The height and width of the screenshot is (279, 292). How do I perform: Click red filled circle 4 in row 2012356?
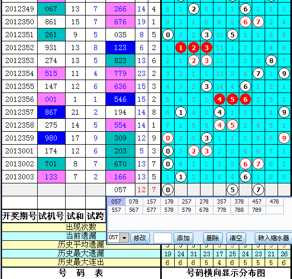[x=220, y=99]
